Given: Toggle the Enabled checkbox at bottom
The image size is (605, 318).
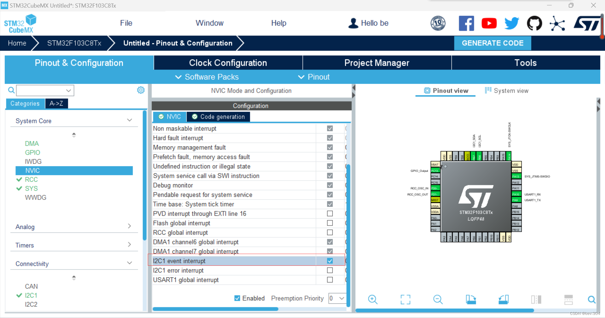Looking at the screenshot, I should pos(237,298).
